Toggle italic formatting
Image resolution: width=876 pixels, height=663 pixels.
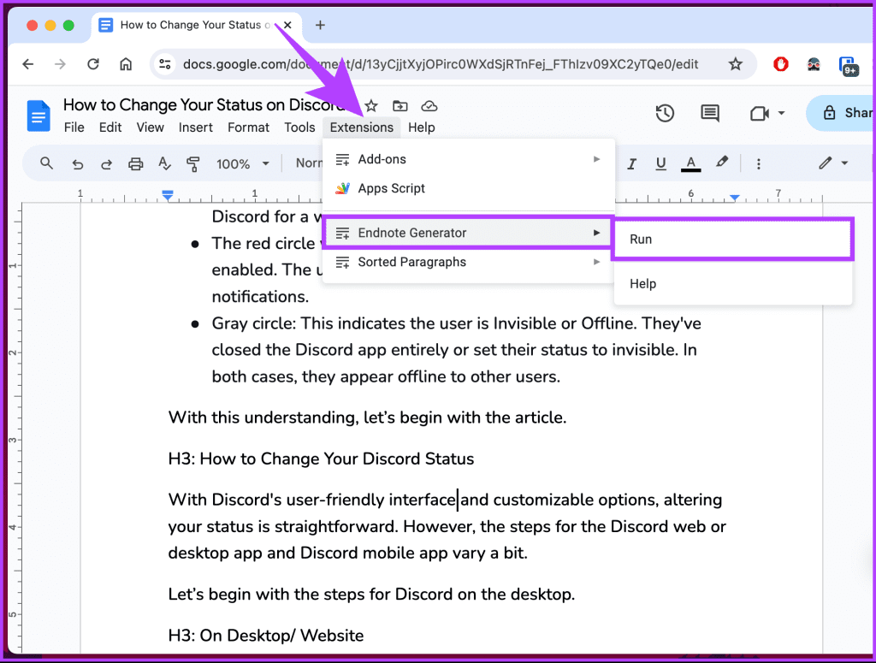point(633,163)
